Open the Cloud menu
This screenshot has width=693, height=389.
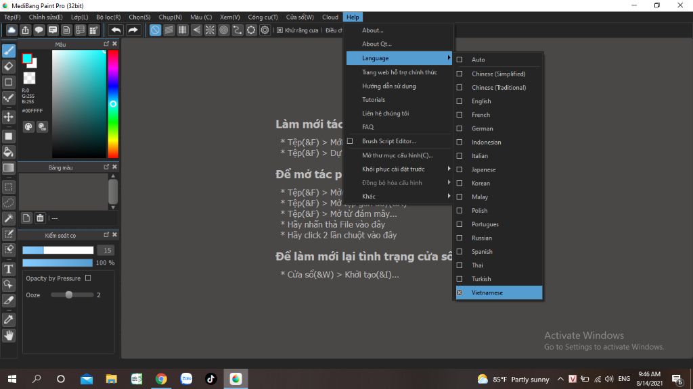(330, 17)
